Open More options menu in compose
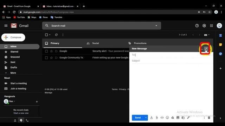This screenshot has width=225, height=126. (204, 118)
